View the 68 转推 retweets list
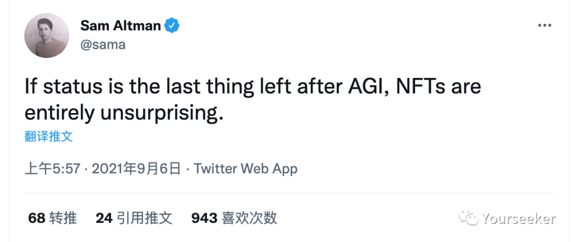Viewport: 574px width, 242px height. pyautogui.click(x=52, y=218)
